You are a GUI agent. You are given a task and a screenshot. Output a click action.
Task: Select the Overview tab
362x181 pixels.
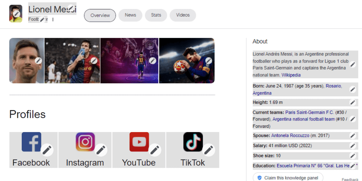tap(100, 16)
